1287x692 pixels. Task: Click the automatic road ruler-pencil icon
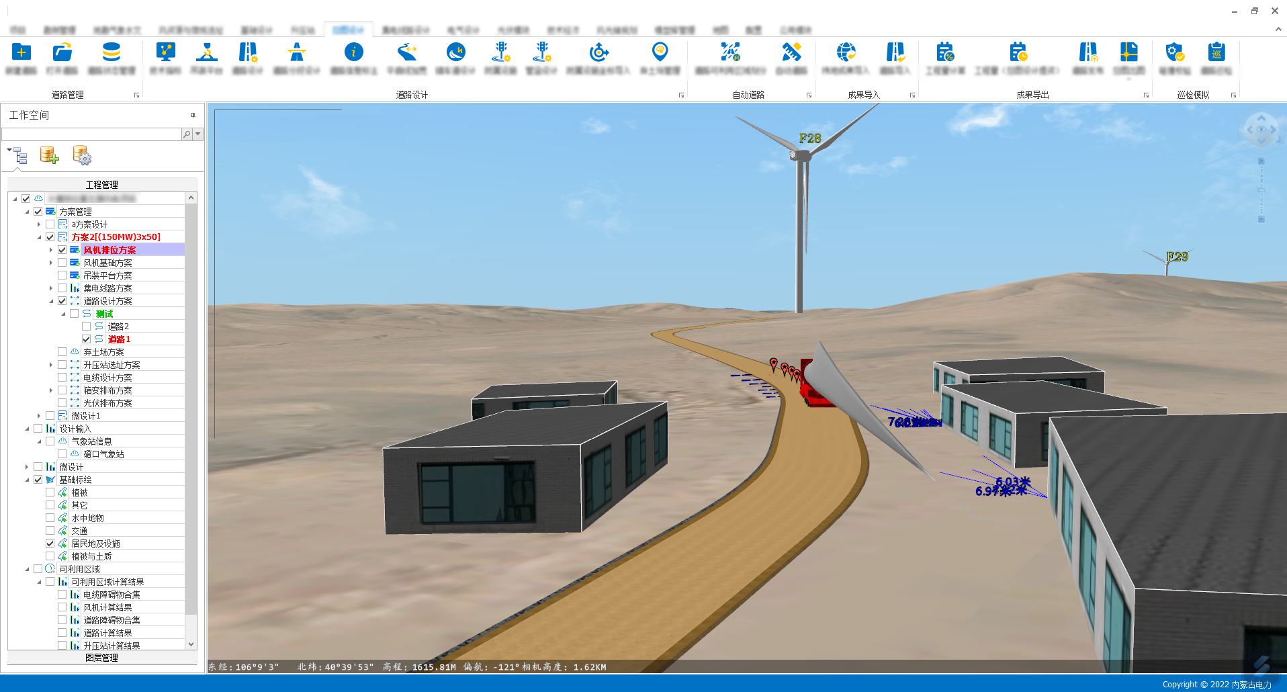click(791, 52)
